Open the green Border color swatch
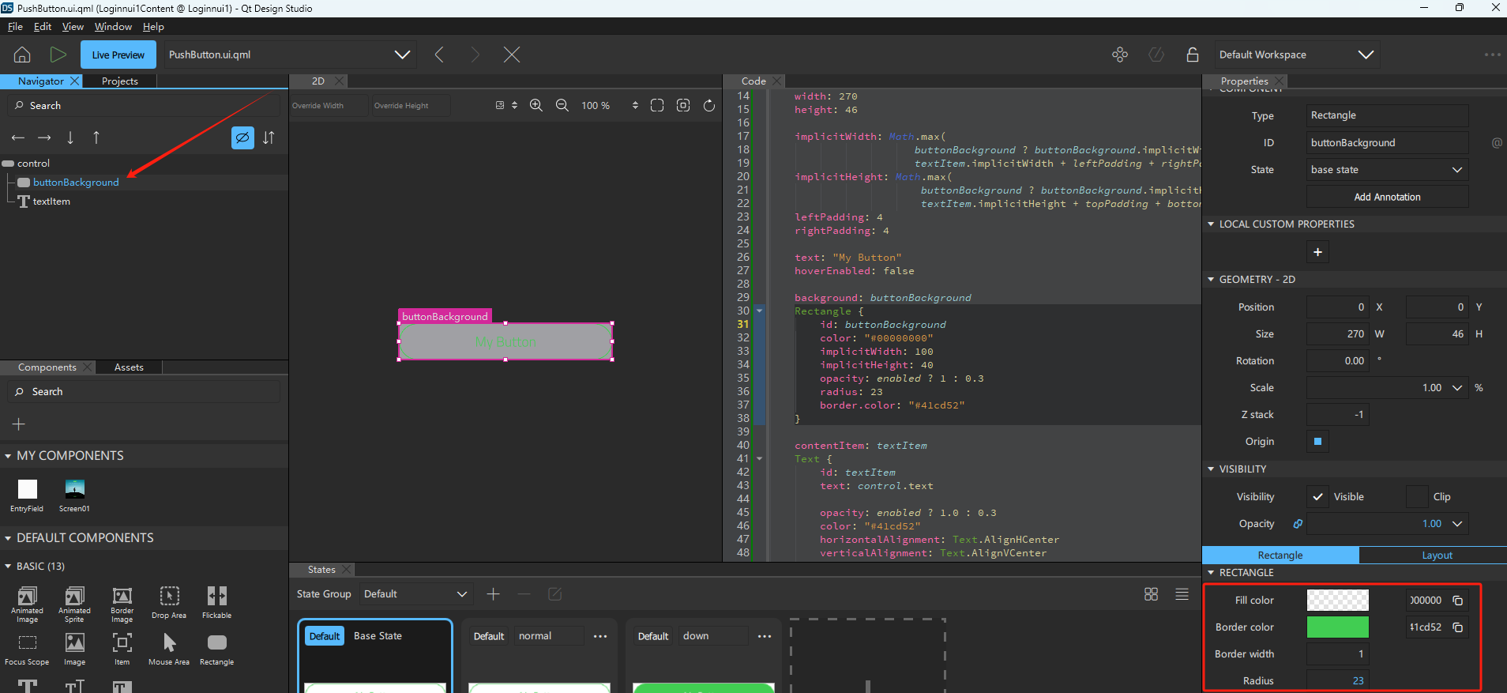 (1337, 627)
